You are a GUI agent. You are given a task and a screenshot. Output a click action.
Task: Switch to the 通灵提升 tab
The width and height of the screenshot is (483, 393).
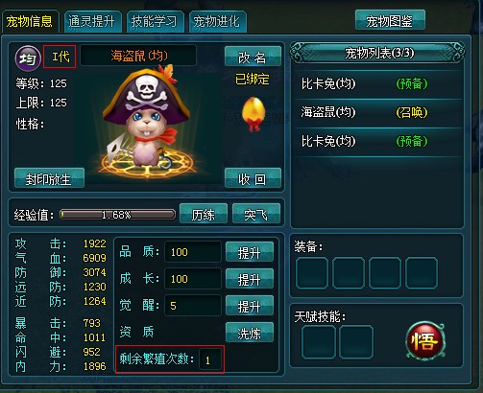92,22
